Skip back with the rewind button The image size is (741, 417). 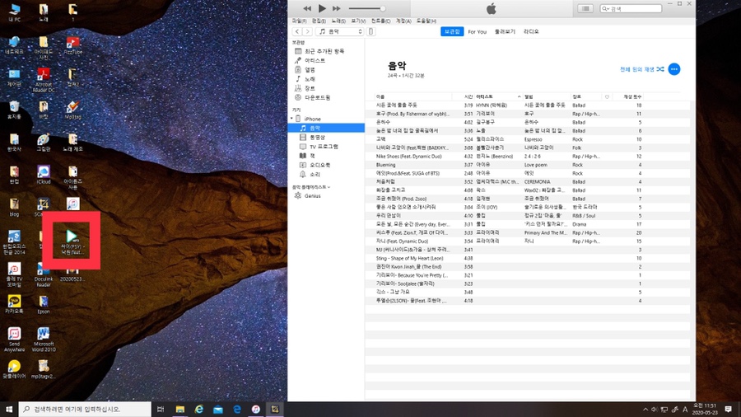click(x=307, y=8)
